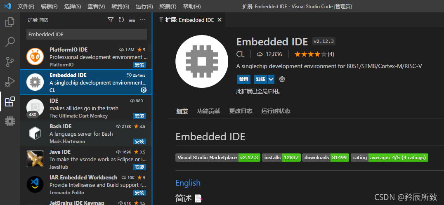Click the downloads 81499 badge

coord(325,158)
